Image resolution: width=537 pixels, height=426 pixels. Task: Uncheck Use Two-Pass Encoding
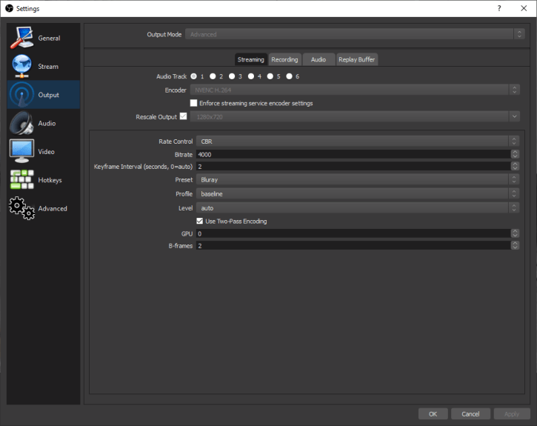tap(200, 221)
